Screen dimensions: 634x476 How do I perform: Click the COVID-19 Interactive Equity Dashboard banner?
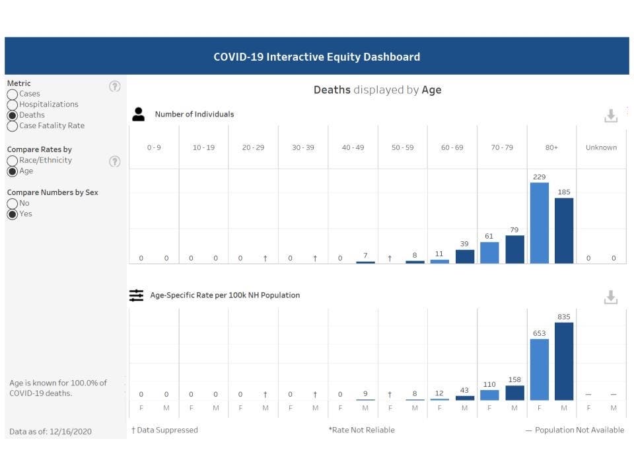316,56
